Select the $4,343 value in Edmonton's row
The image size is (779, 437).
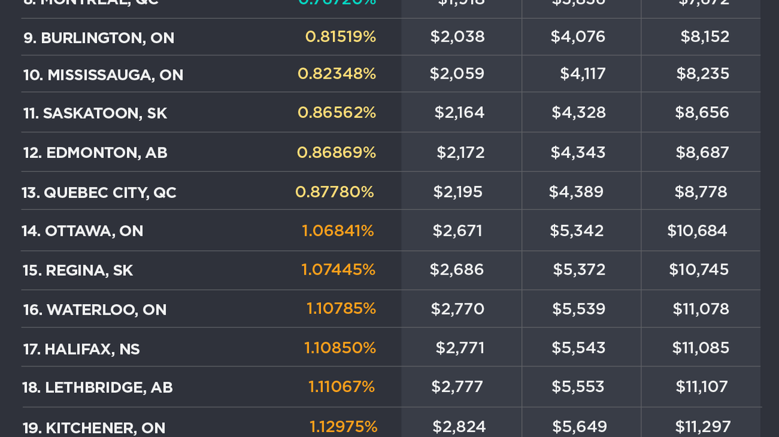[578, 152]
